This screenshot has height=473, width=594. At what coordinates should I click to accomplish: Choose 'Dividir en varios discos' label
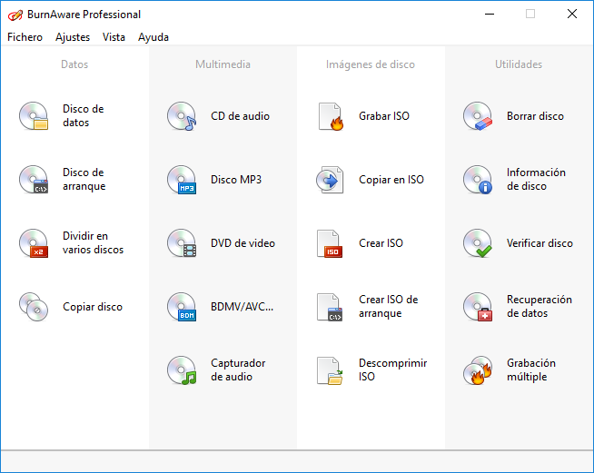tap(94, 242)
